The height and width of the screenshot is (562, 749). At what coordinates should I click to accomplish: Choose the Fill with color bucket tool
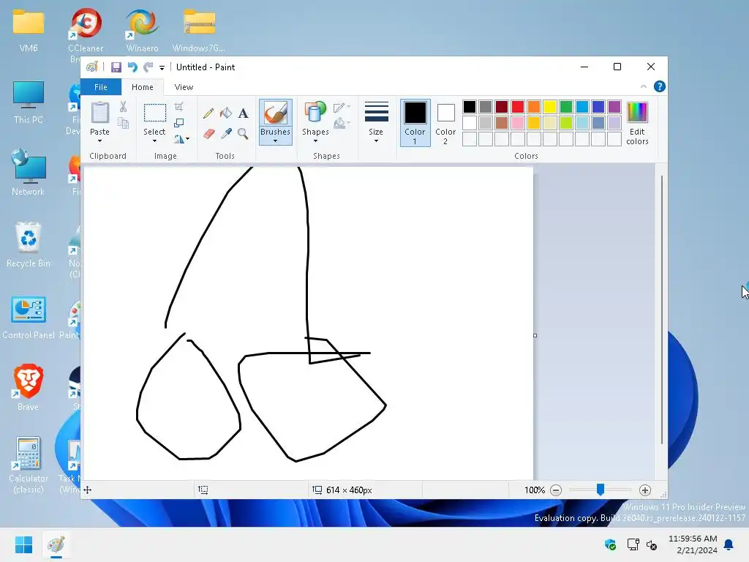tap(226, 113)
